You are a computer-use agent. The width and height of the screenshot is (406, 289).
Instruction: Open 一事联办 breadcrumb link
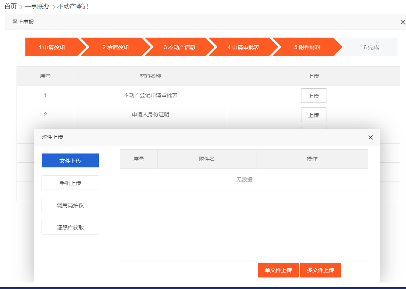(37, 7)
